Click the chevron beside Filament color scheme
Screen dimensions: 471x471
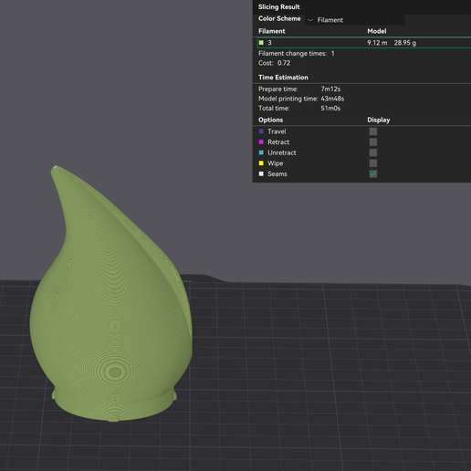pyautogui.click(x=310, y=20)
